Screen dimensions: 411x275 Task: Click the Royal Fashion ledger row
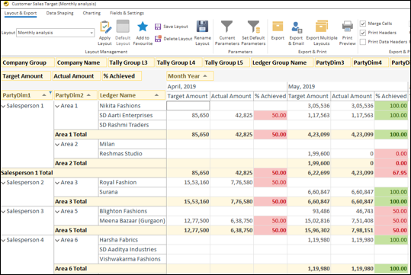click(133, 183)
